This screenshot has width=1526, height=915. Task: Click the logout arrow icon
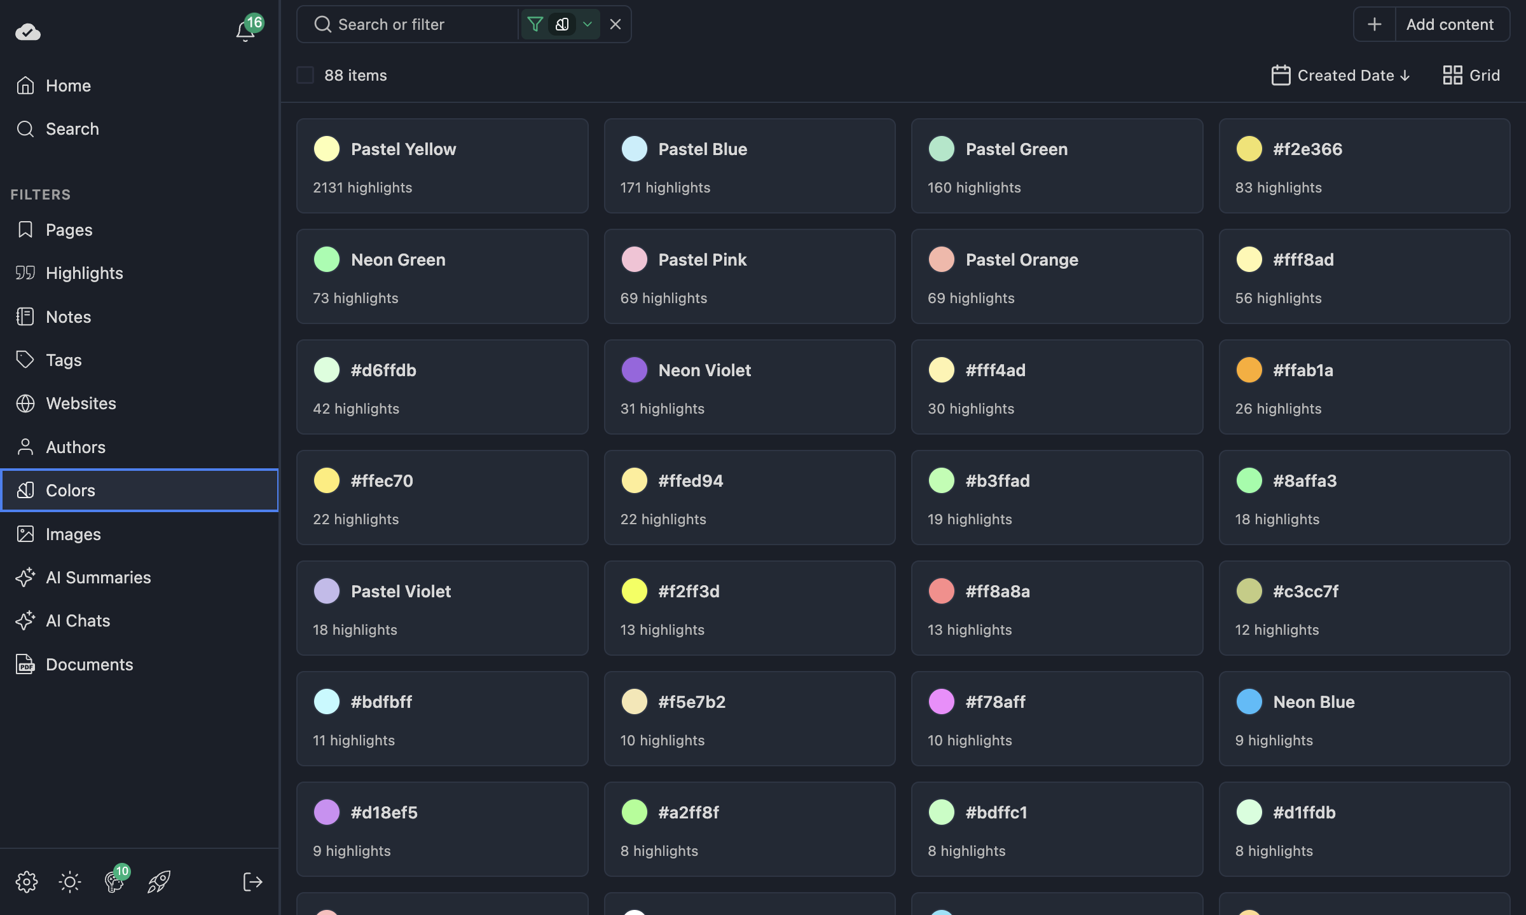click(x=252, y=881)
